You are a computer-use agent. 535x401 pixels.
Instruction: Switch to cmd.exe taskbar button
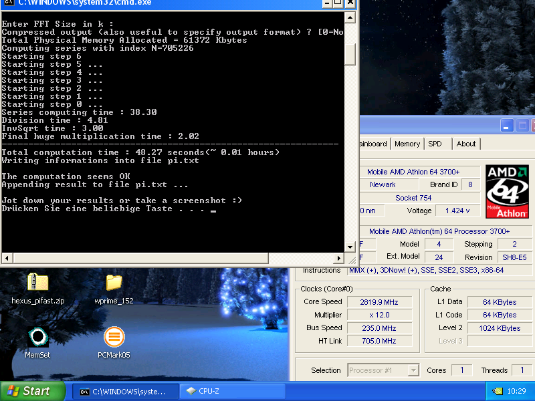point(125,392)
